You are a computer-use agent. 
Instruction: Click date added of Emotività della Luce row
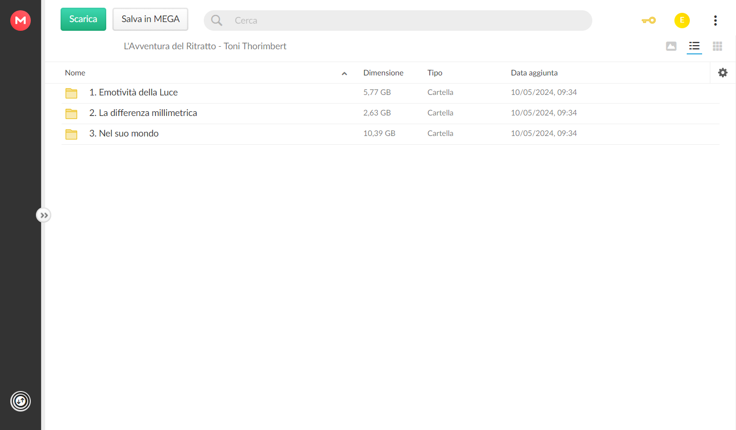(x=544, y=92)
